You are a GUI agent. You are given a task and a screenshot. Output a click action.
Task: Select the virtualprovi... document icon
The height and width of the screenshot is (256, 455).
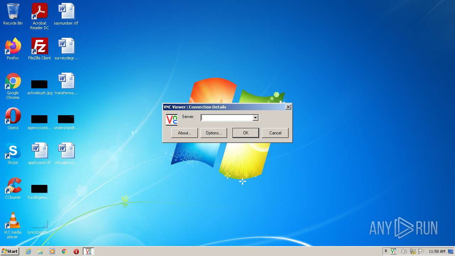pos(66,154)
